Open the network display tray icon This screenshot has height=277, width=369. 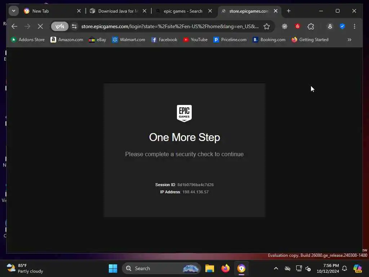pos(299,268)
